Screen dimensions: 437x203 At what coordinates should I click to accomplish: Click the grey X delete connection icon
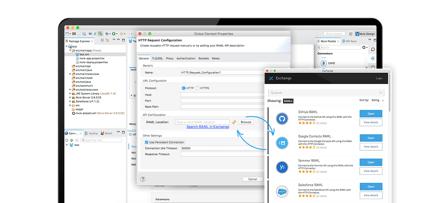coord(77,140)
